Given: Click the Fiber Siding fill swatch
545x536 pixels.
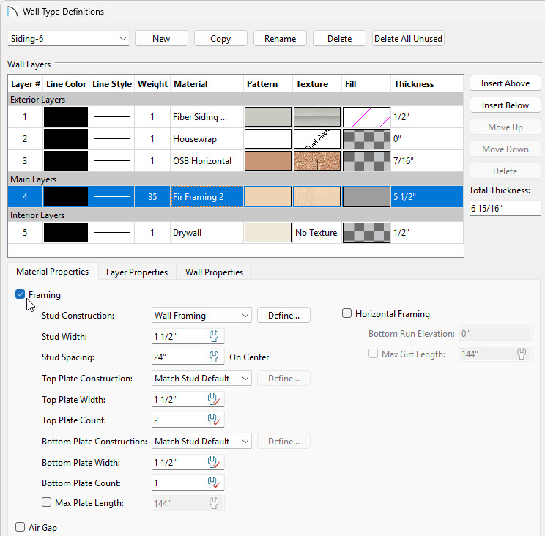Looking at the screenshot, I should [x=366, y=117].
